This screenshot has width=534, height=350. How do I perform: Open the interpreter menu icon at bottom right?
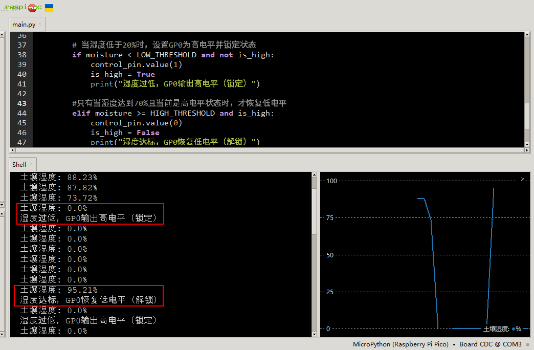(x=528, y=344)
